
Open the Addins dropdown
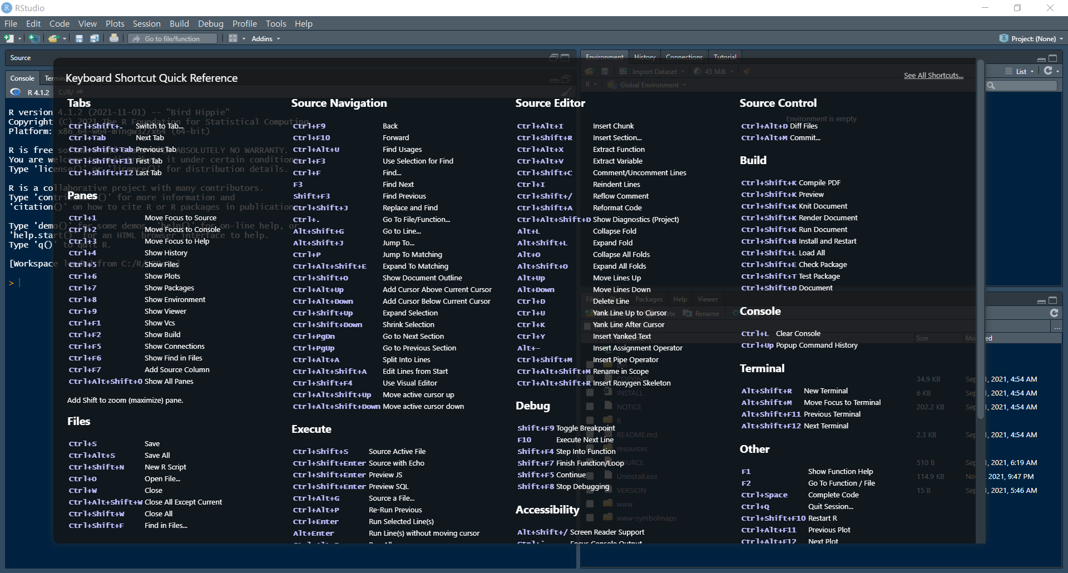(266, 39)
